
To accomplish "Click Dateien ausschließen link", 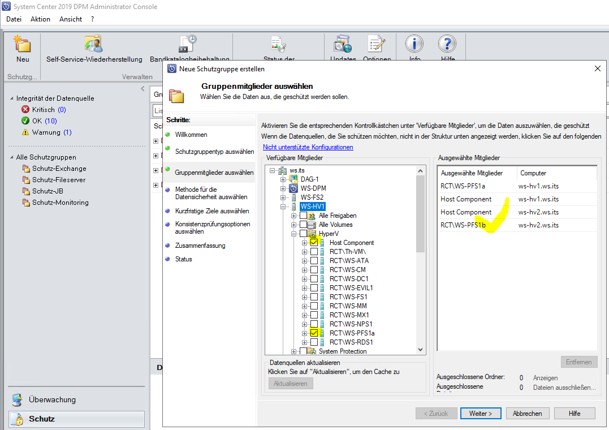I will coord(564,388).
